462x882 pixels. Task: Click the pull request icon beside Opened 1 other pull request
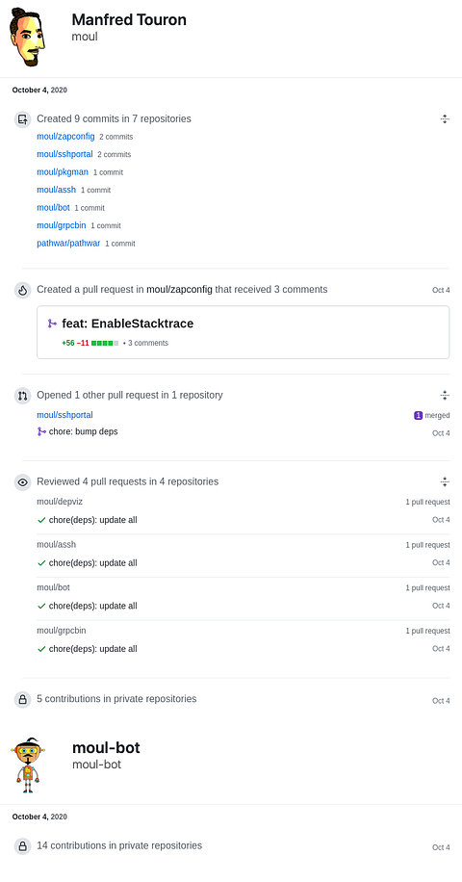[22, 396]
